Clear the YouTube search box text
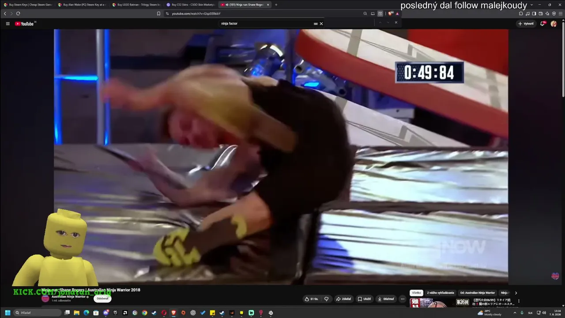This screenshot has height=318, width=565. coord(321,24)
